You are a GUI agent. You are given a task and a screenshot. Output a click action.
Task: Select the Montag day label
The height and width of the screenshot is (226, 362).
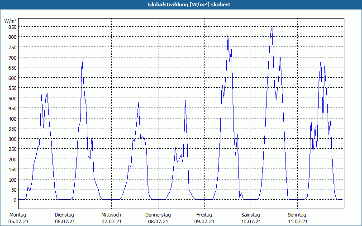click(x=18, y=215)
